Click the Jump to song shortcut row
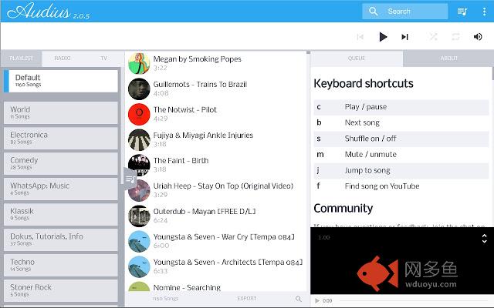The height and width of the screenshot is (308, 494). [401, 170]
